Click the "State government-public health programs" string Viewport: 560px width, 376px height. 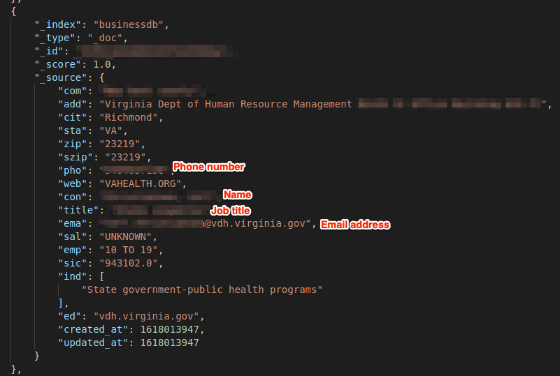click(202, 289)
